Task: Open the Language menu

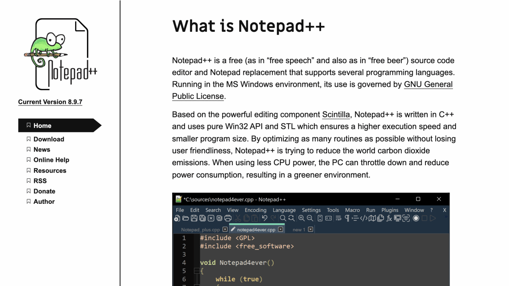Action: (x=284, y=210)
